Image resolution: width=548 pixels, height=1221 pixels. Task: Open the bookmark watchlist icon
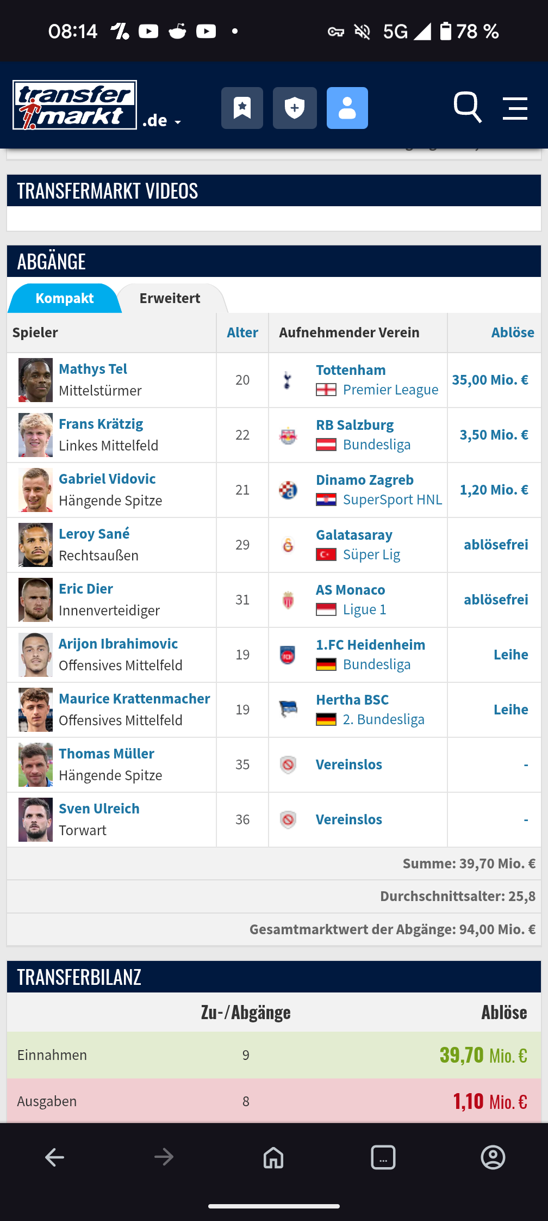point(242,108)
